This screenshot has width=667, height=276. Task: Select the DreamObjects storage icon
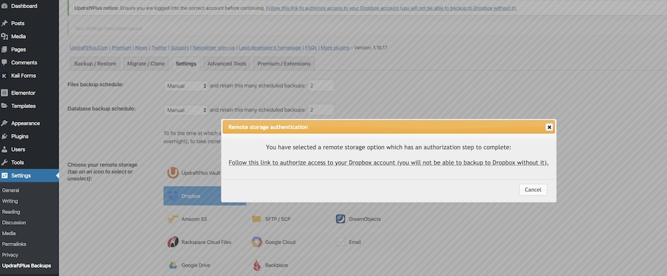[x=340, y=219]
